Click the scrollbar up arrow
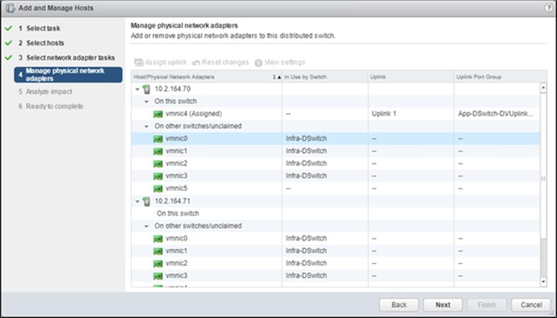 pyautogui.click(x=543, y=88)
